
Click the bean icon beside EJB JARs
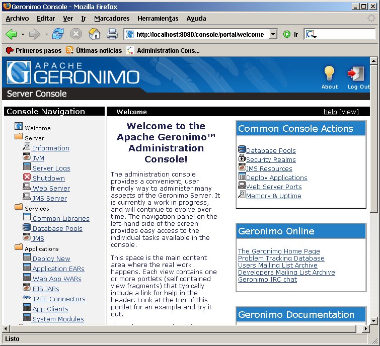click(x=26, y=287)
